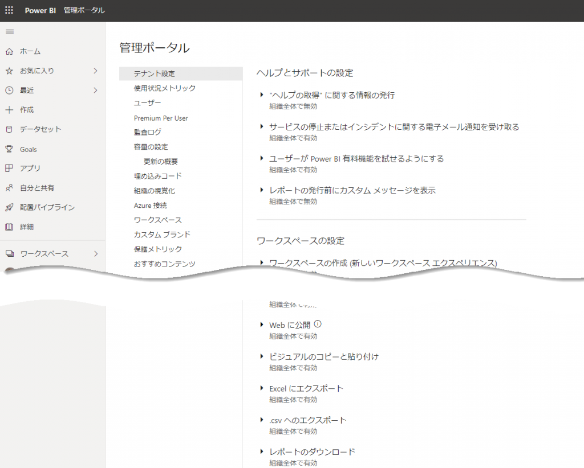This screenshot has height=468, width=584.
Task: Click the Home house icon
Action: (9, 51)
